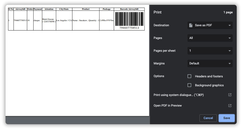
Task: Click the number under the barcode
Action: coord(129,28)
